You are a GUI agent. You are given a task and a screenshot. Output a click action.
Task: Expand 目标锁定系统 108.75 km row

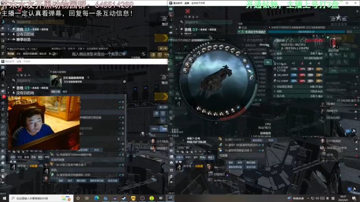click(299, 87)
